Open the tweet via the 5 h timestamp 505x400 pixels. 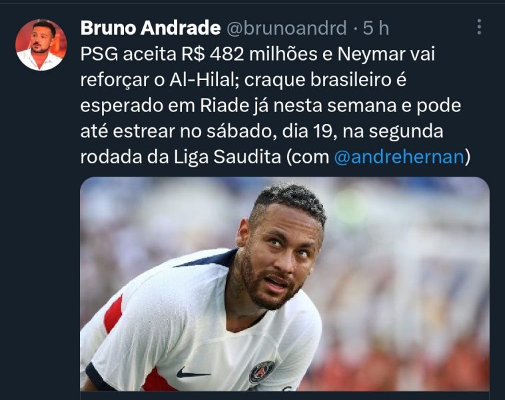point(376,28)
